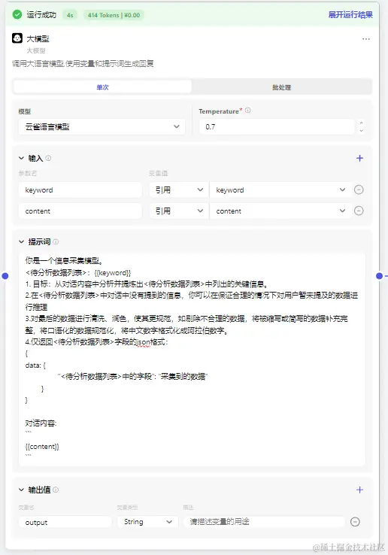Open the keyword variable value dropdown
Viewport: 388px width, 555px height.
pos(280,190)
